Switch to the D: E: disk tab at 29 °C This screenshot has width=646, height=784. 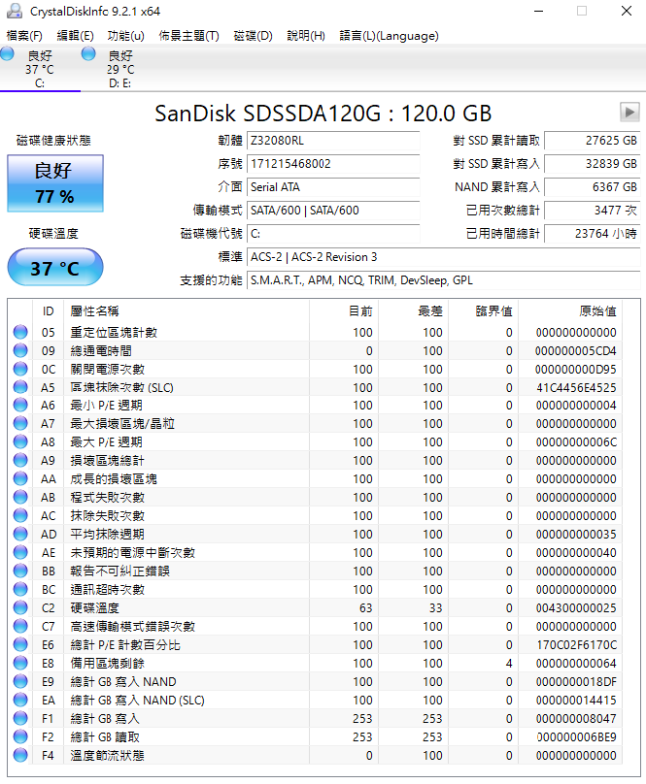tap(120, 69)
